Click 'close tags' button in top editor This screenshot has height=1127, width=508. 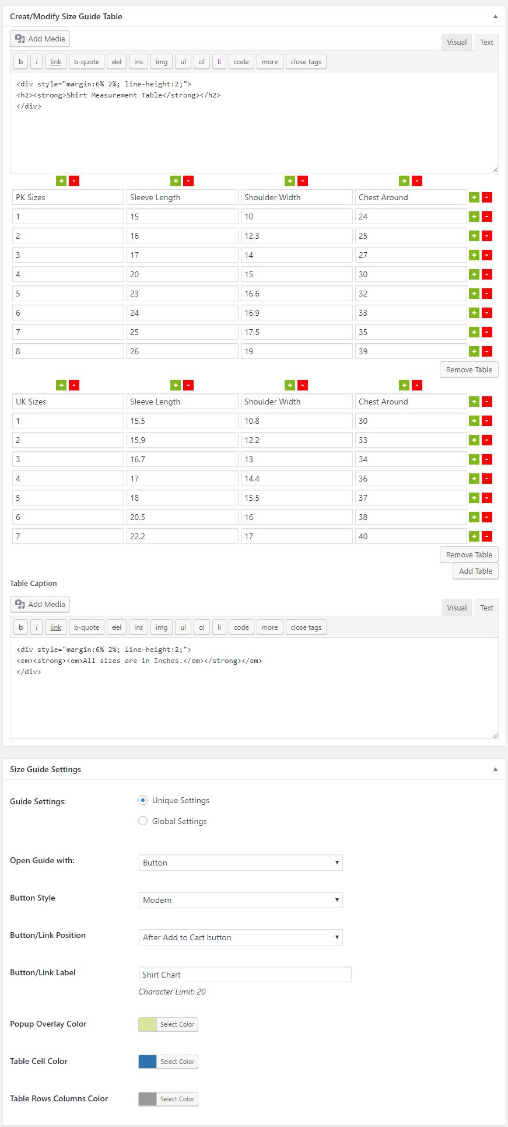pos(306,62)
